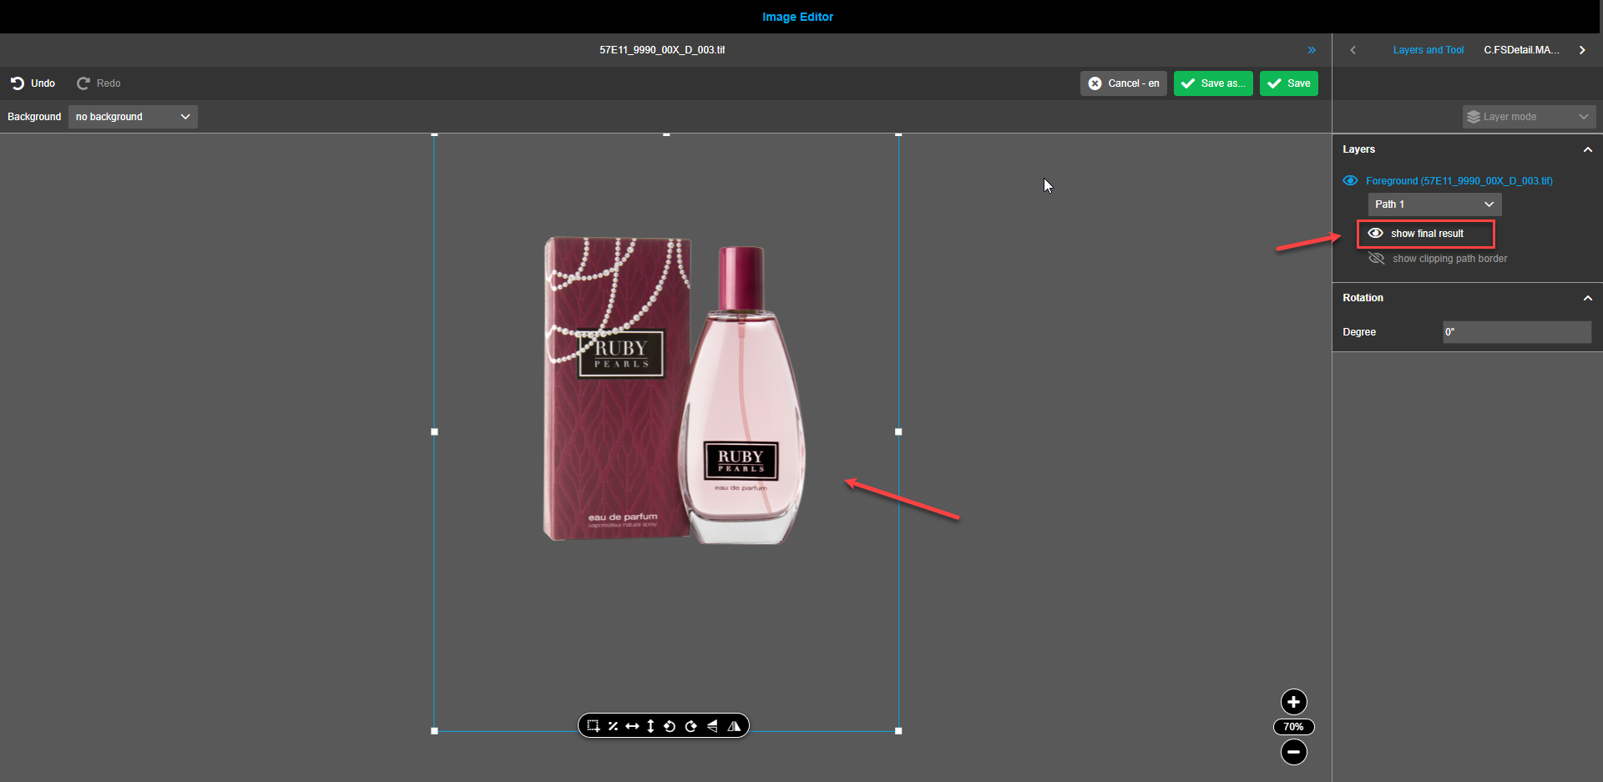Open the Path 1 dropdown
Screen dimensions: 1603x782
click(1434, 204)
